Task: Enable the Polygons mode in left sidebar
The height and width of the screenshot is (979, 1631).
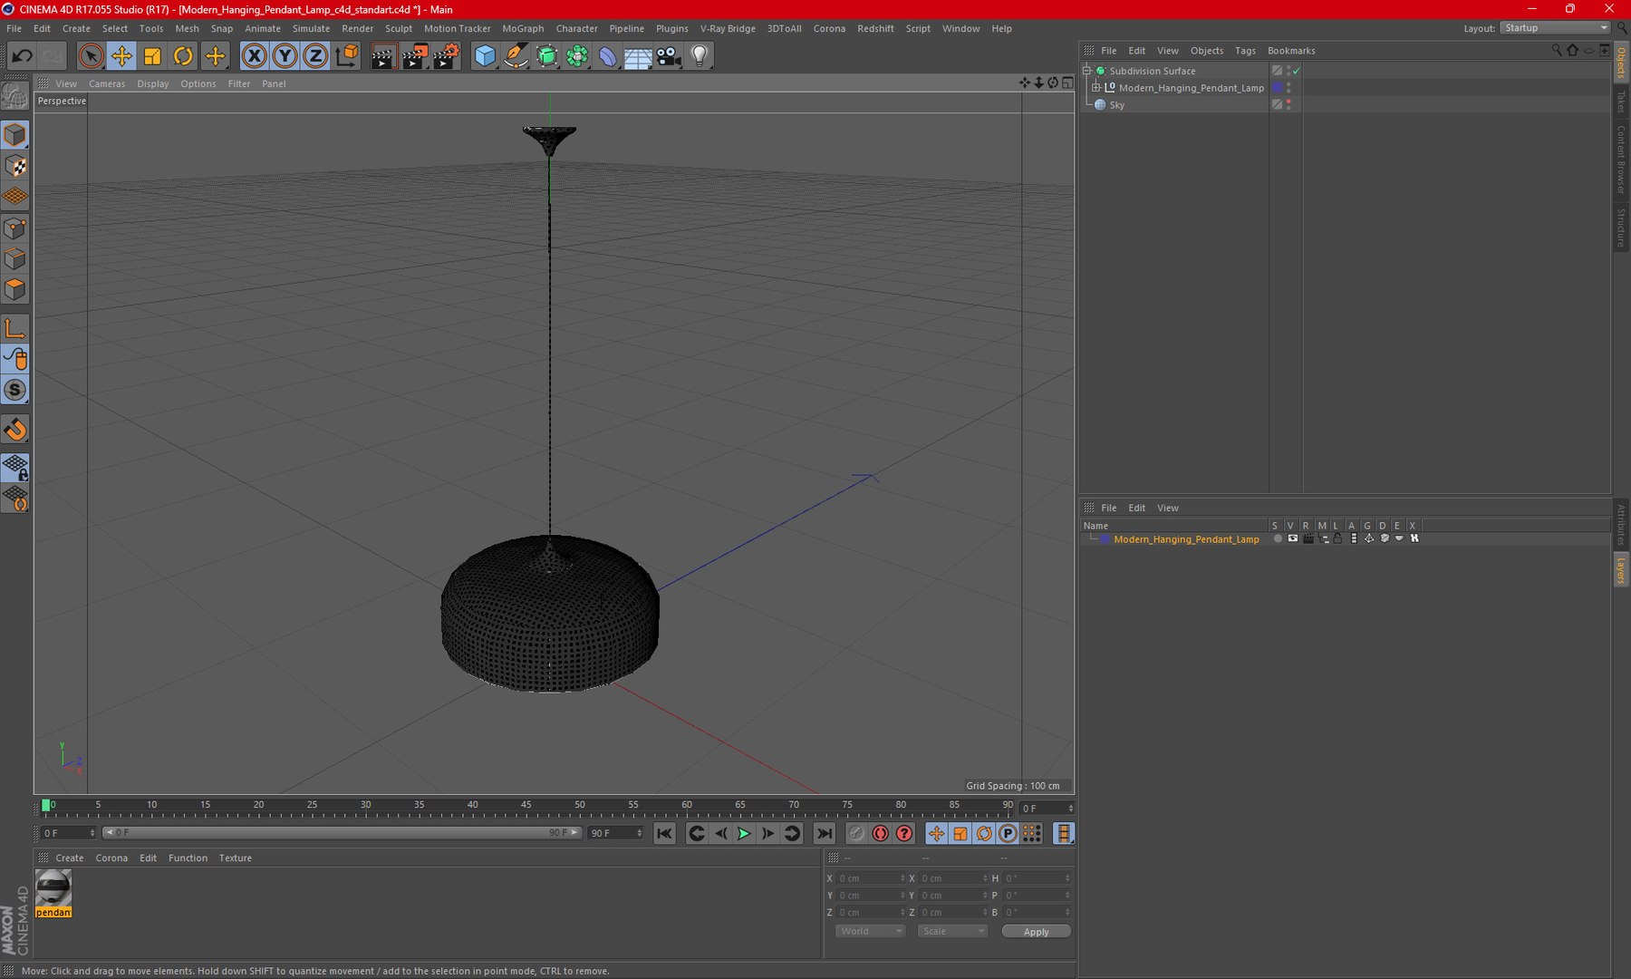Action: (15, 290)
